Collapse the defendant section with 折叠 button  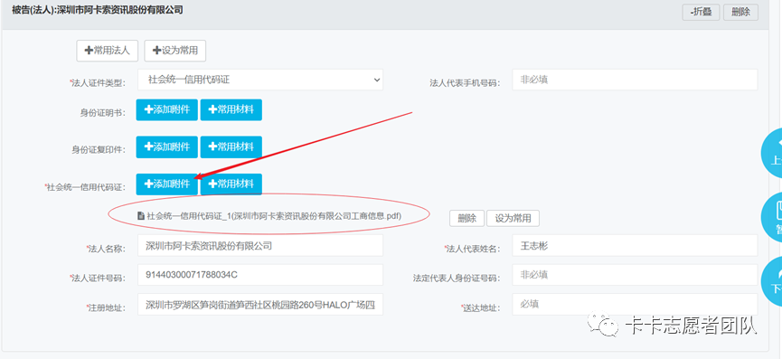click(x=701, y=13)
